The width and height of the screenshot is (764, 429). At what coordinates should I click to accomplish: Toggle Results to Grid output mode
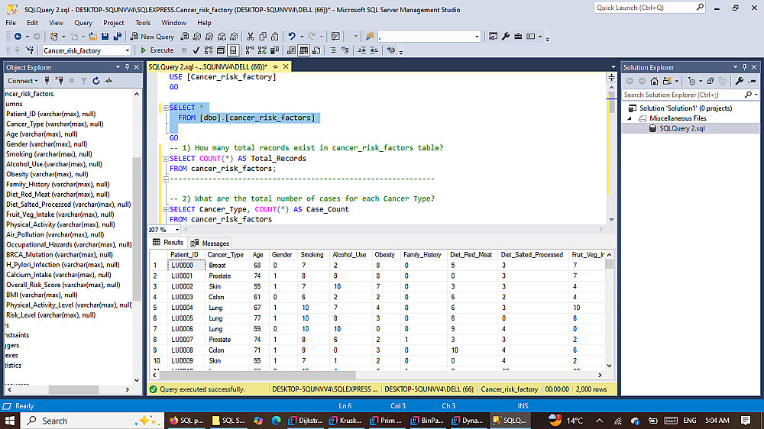[303, 50]
